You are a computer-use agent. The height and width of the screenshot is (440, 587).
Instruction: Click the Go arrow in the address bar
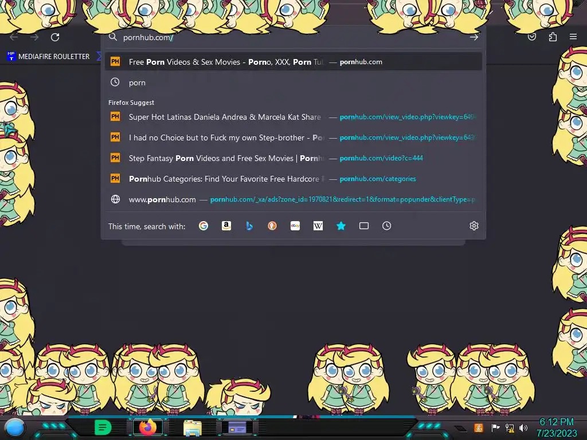(x=474, y=37)
